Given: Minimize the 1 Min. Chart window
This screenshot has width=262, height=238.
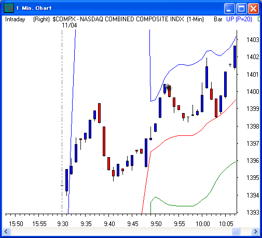Looking at the screenshot, I should tap(229, 8).
